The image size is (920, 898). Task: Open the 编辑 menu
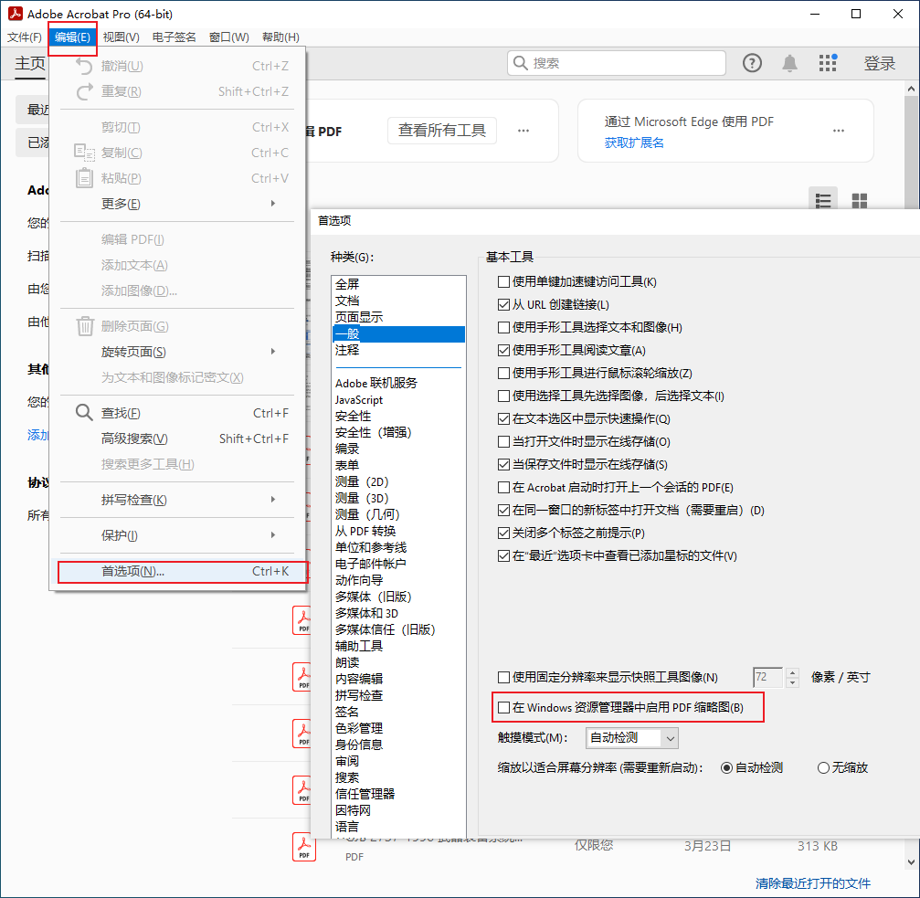pos(72,37)
